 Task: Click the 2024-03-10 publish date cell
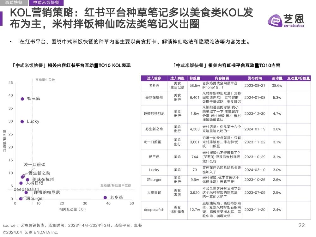(x=255, y=170)
